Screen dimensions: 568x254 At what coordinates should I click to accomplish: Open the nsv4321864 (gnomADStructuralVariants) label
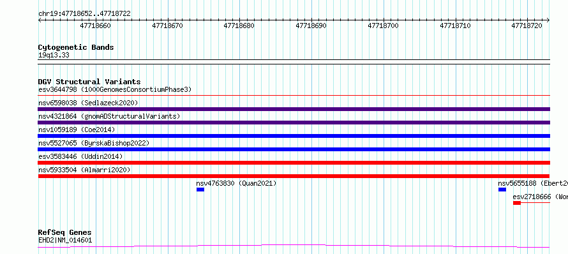109,116
